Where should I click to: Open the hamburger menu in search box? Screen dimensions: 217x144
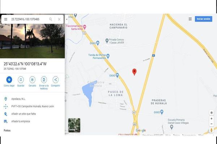coord(6,19)
